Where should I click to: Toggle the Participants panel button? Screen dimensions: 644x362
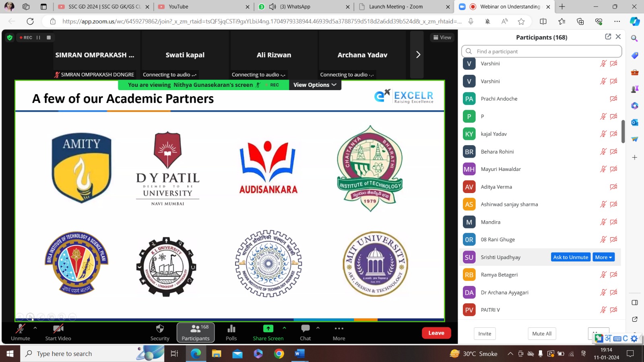196,333
